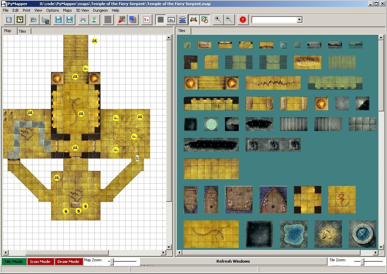
Task: Select the cracked yellow floor tile
Action: pyautogui.click(x=273, y=83)
